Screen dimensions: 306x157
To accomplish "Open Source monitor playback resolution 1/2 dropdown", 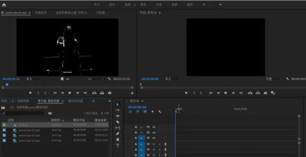I will (x=96, y=79).
